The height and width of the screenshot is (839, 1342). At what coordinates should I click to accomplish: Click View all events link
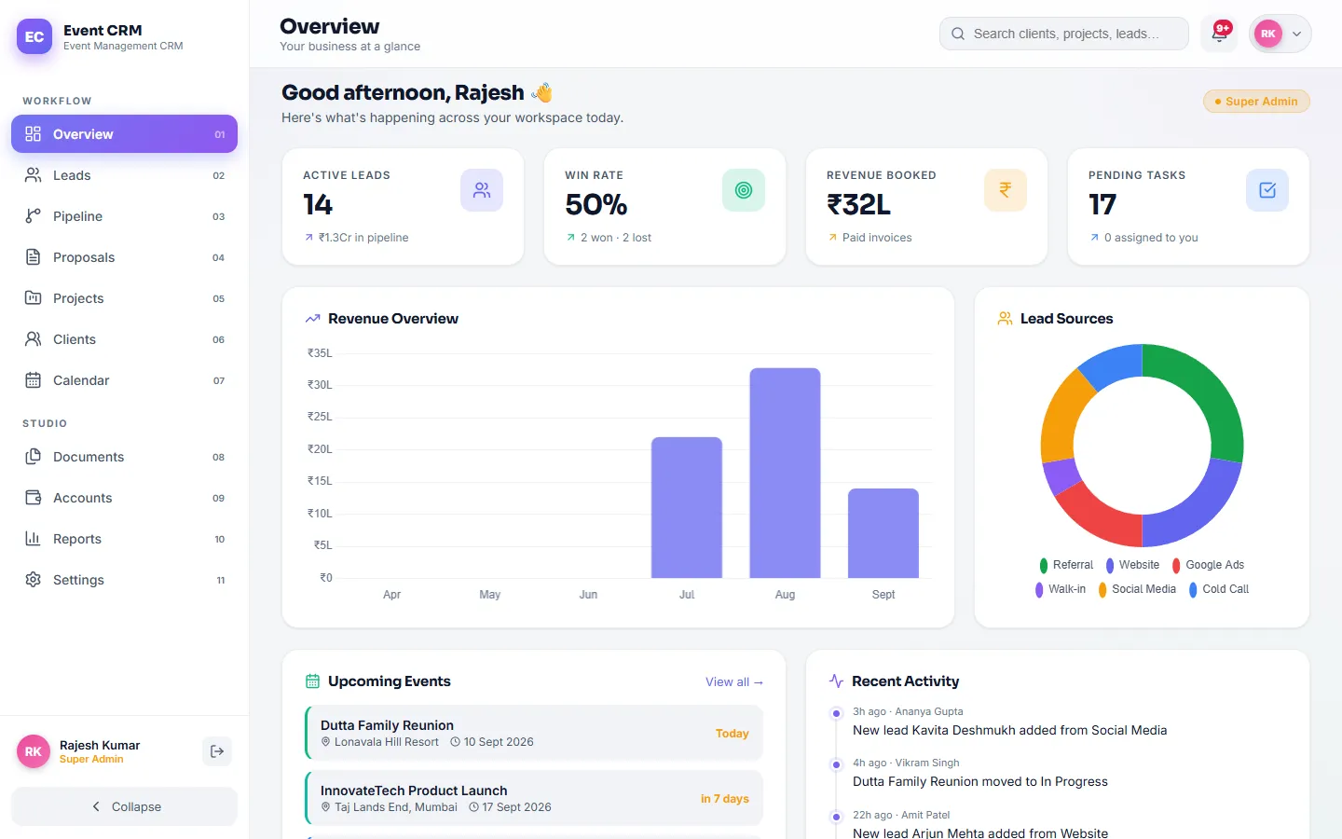[x=734, y=682]
